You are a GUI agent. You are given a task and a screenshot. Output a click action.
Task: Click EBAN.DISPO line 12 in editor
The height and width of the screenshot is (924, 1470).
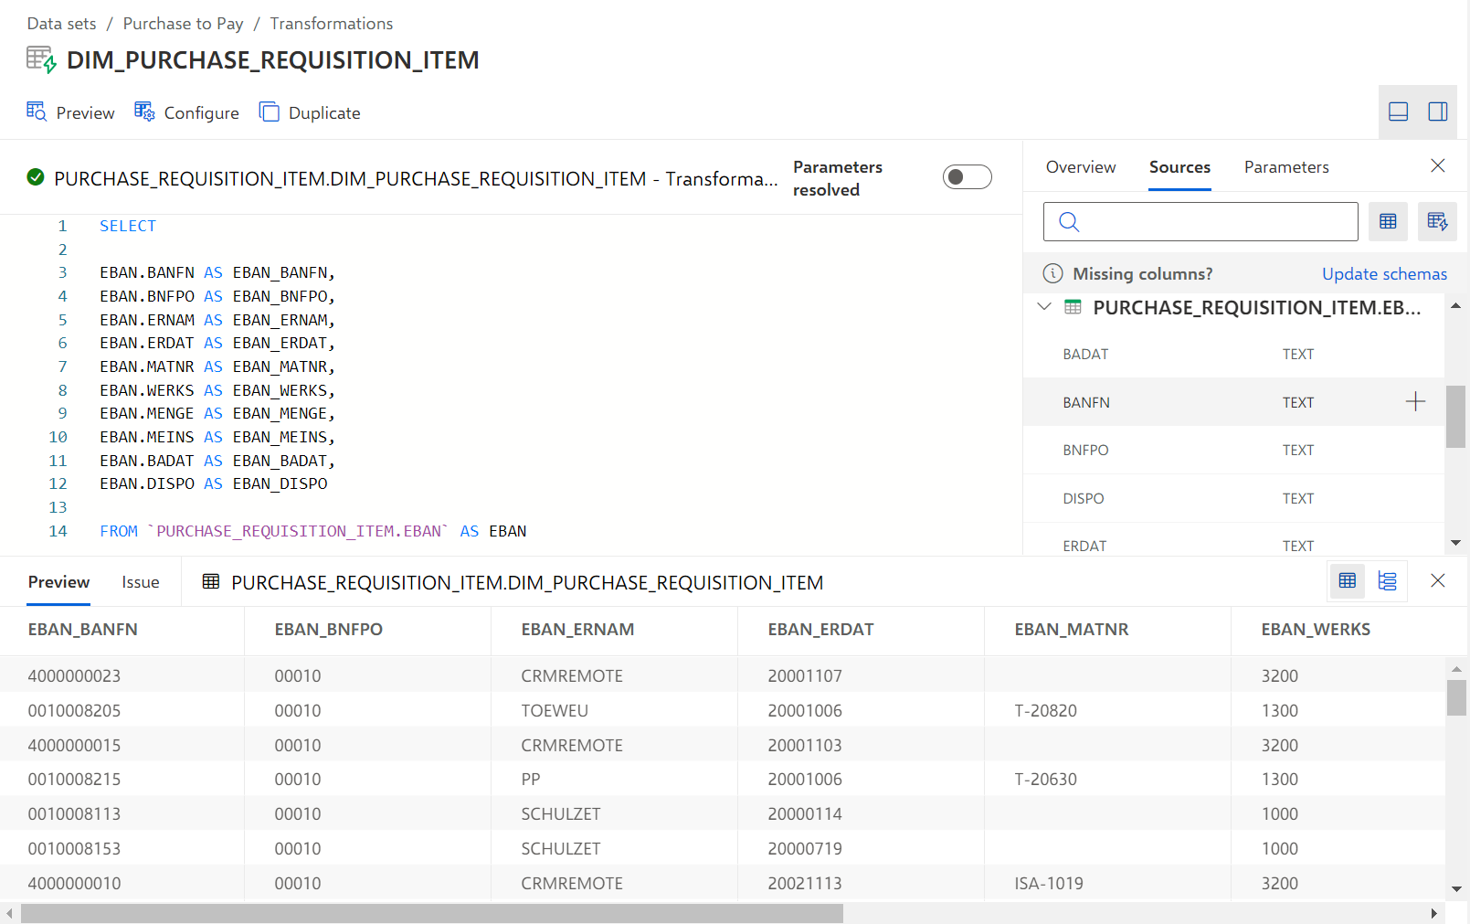point(213,483)
